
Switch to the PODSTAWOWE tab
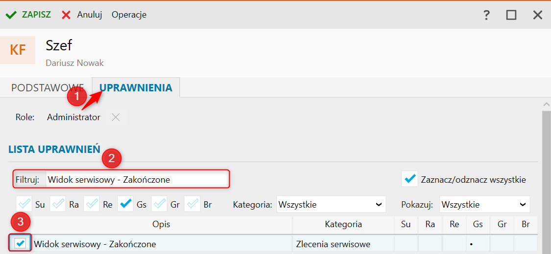(47, 88)
